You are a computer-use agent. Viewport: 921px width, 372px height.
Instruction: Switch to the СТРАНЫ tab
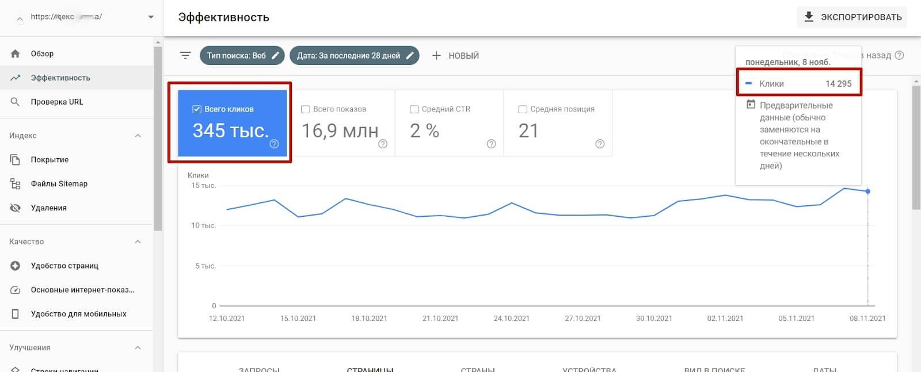[x=478, y=369]
